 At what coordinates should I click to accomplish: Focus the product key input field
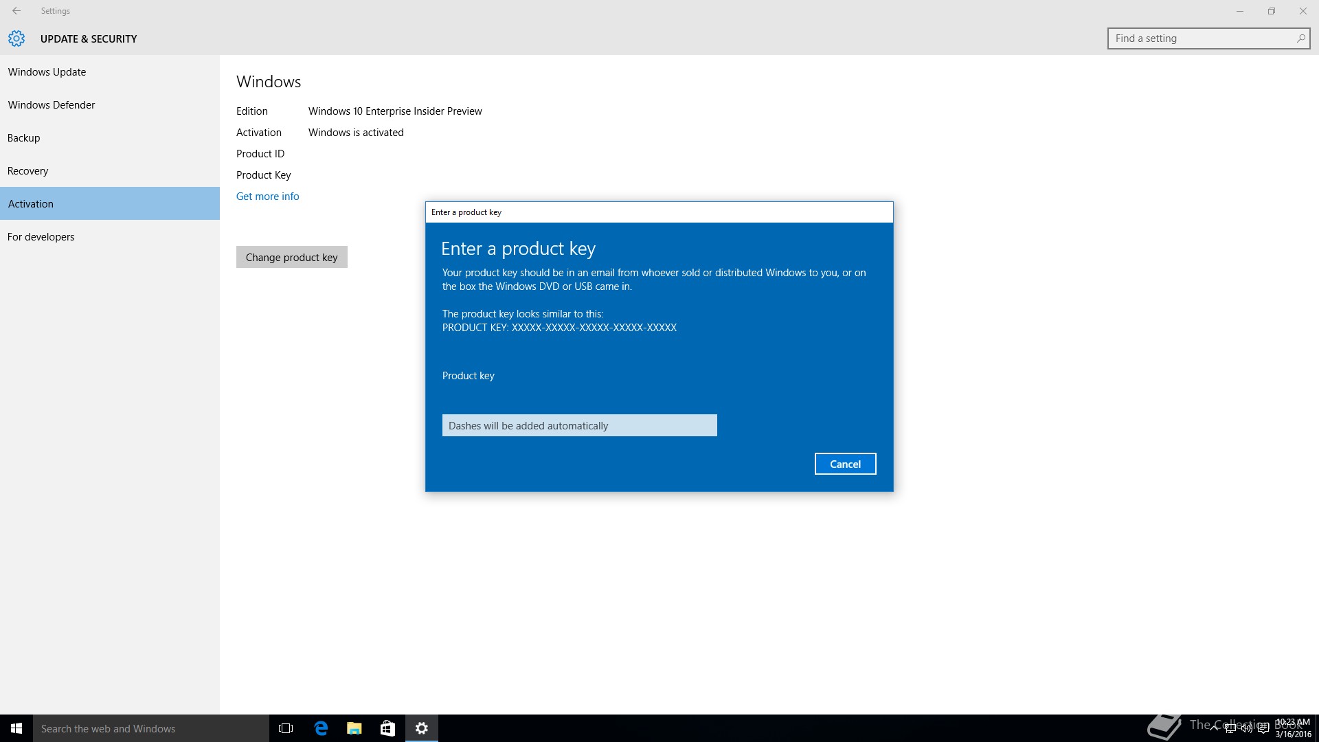coord(580,425)
